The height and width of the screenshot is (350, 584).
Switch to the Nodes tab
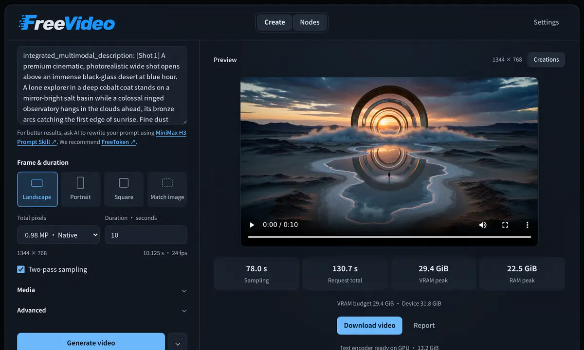310,22
